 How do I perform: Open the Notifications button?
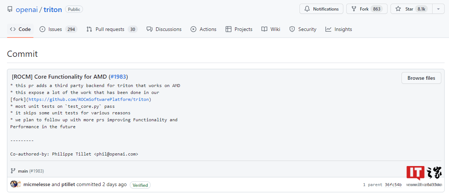(321, 9)
